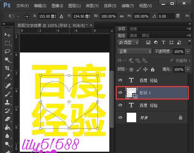The image size is (194, 153).
Task: Select the Magic Wand tool
Action: [x=7, y=60]
